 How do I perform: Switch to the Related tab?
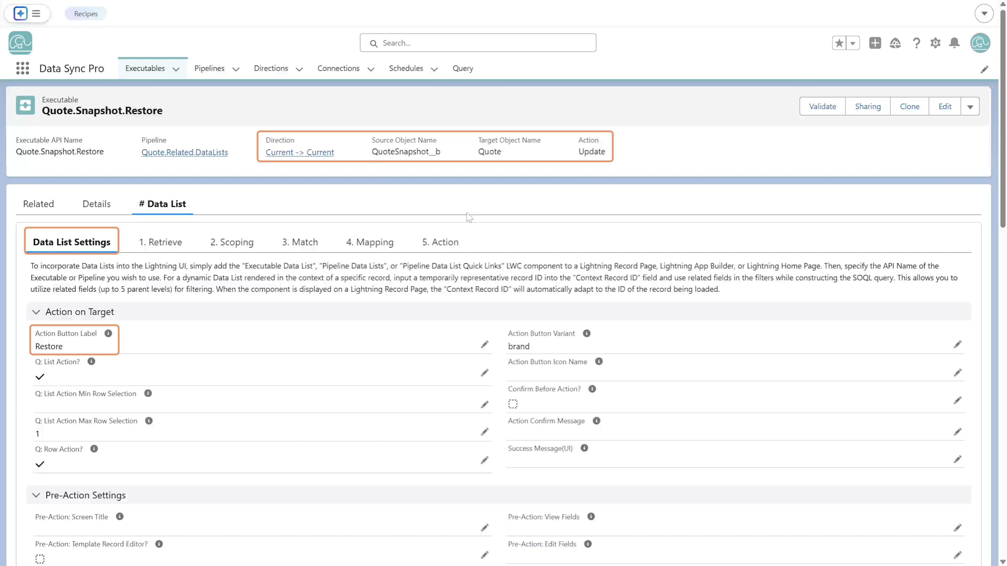pos(38,204)
